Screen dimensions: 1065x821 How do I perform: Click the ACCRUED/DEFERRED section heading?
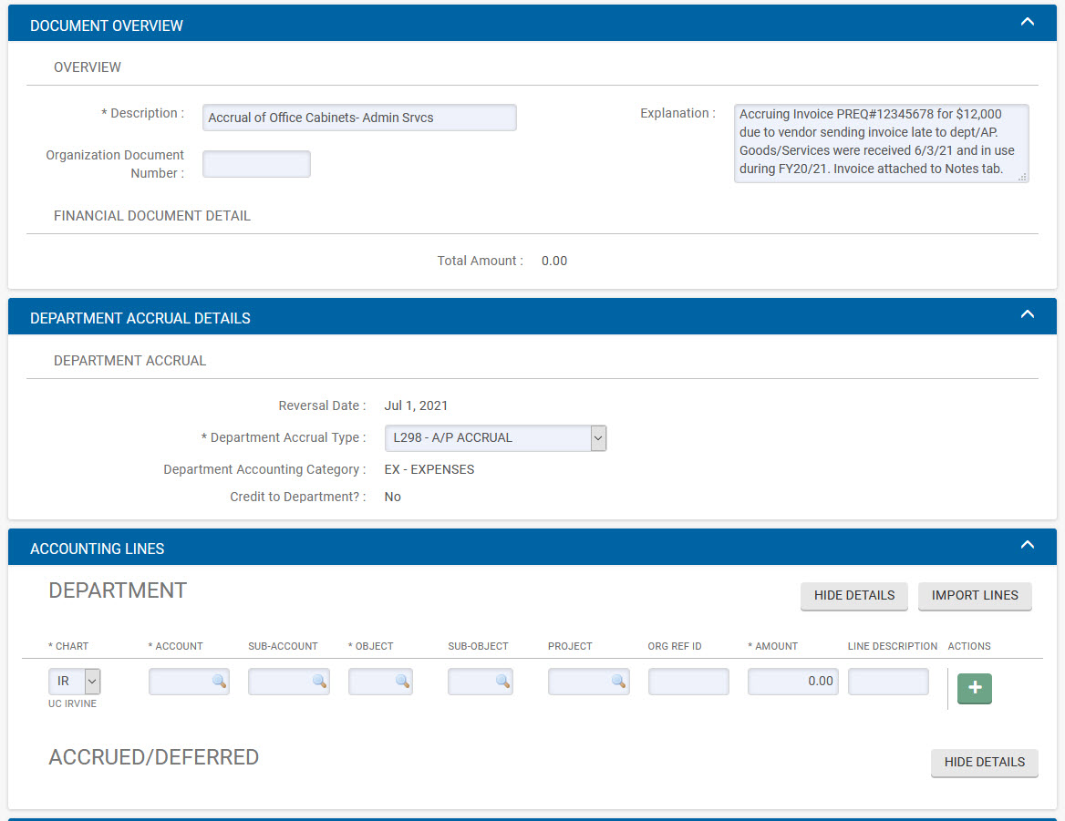pos(153,757)
